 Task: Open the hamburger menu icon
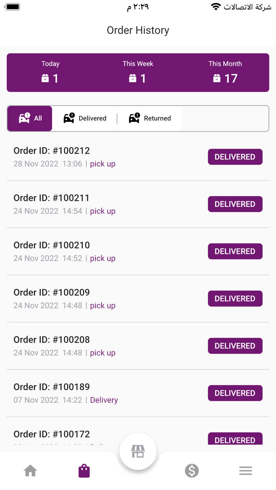[245, 471]
